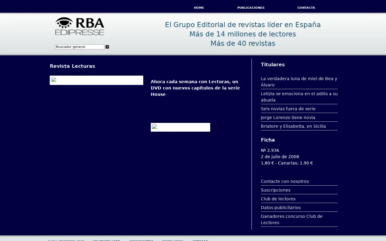386x241 pixels.
Task: Click the El Grupo Editorial de revistas tagline
Action: tap(243, 25)
